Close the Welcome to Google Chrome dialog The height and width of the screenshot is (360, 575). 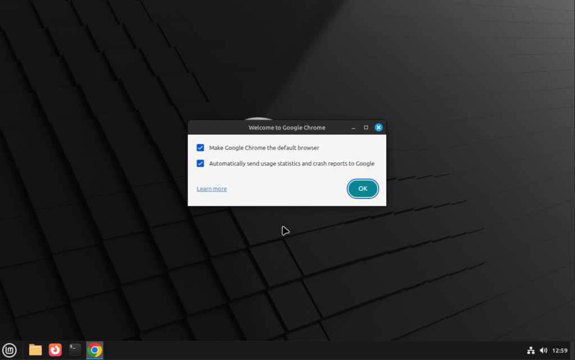point(378,127)
